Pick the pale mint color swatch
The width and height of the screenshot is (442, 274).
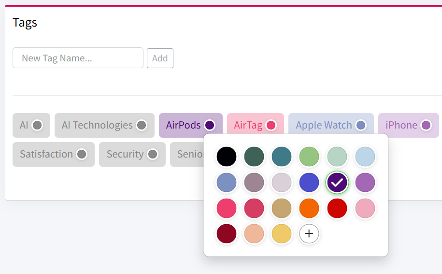click(337, 157)
